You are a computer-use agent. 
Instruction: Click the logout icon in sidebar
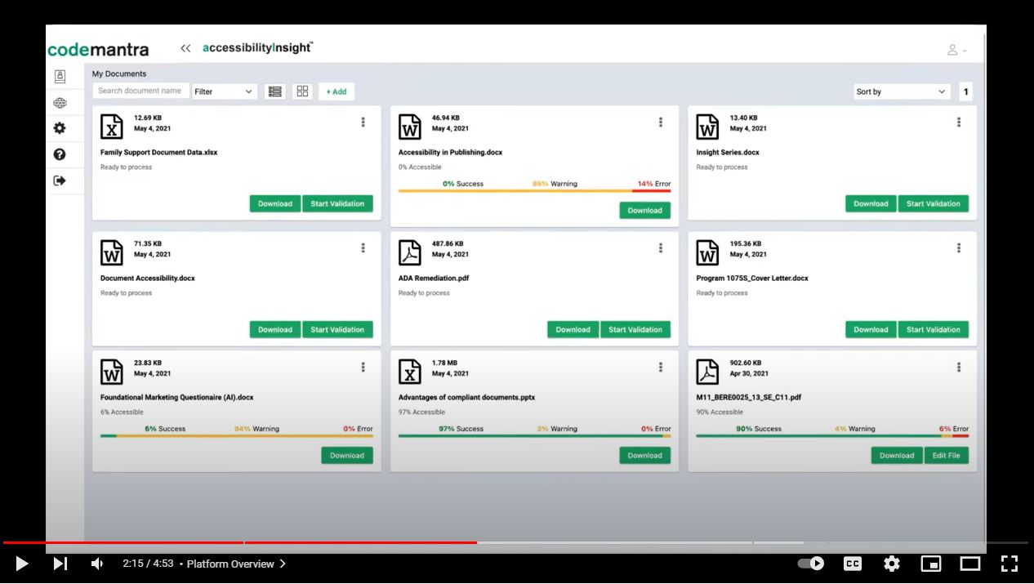point(60,181)
